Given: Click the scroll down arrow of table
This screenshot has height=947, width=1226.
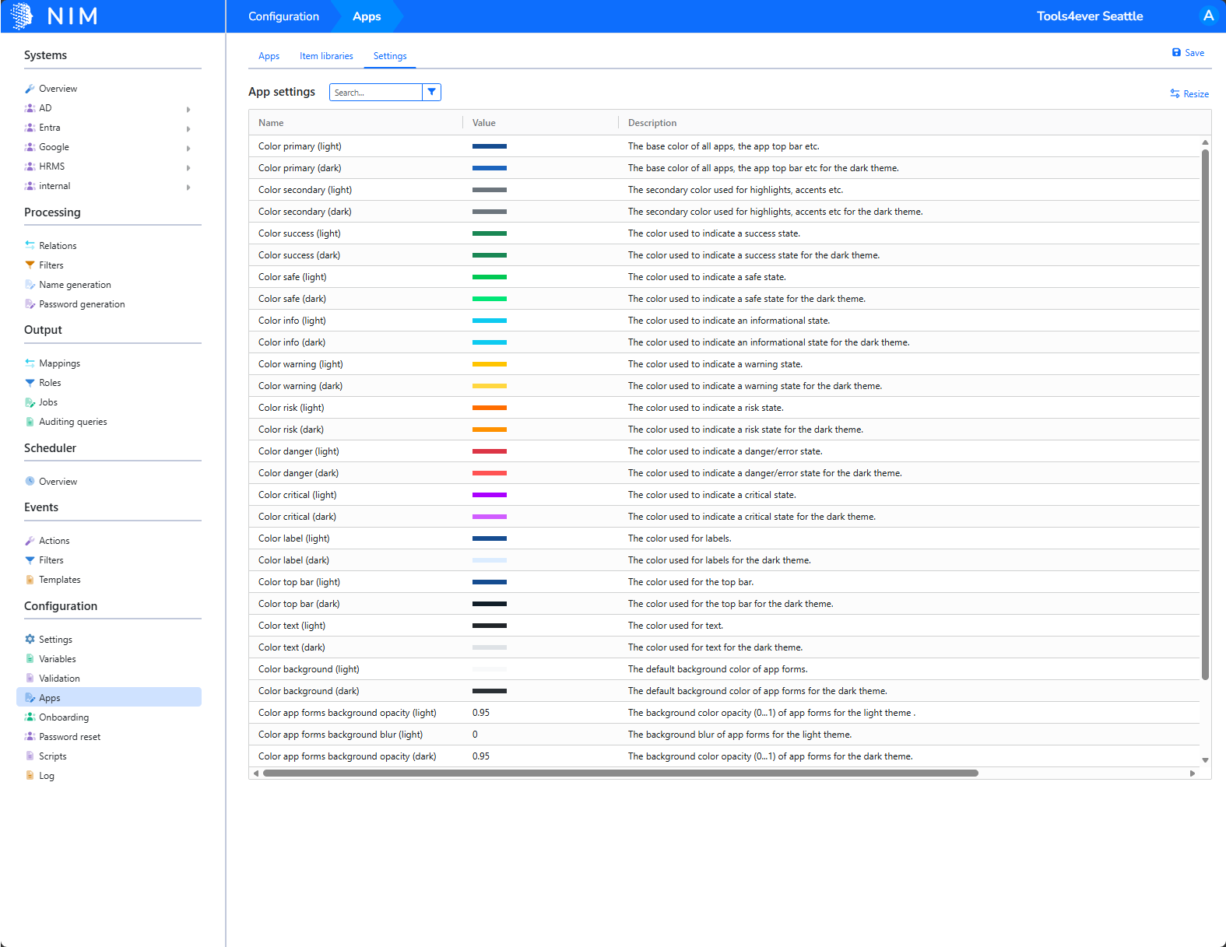Looking at the screenshot, I should pos(1205,760).
